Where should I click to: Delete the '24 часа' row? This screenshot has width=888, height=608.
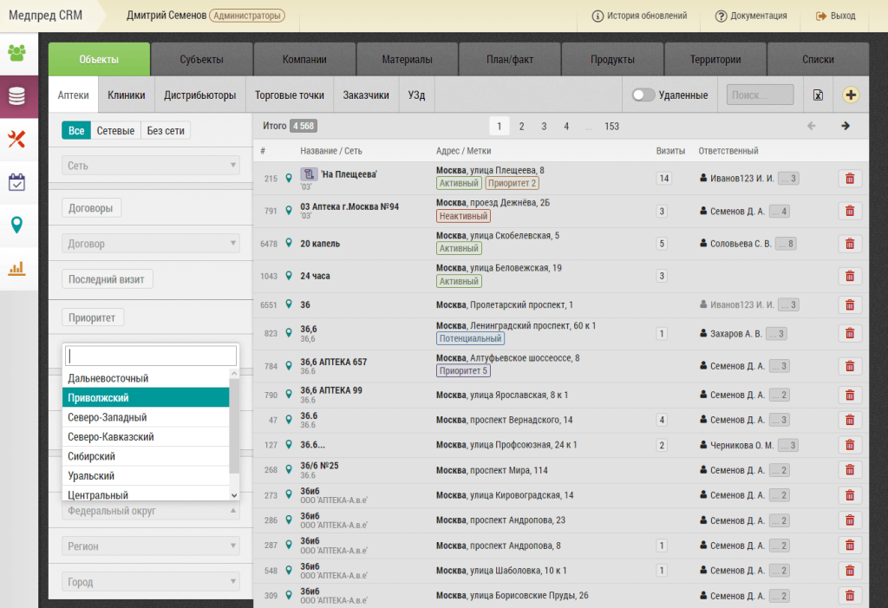(850, 276)
